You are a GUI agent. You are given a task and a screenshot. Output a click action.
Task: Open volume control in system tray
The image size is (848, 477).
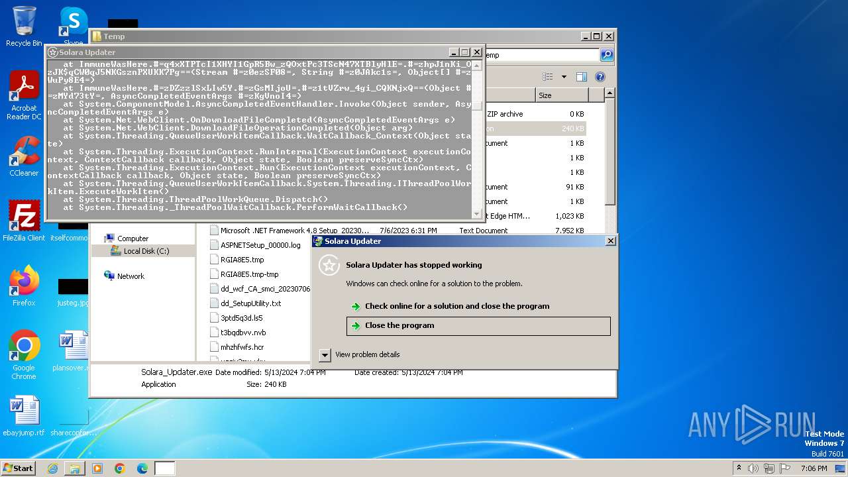pyautogui.click(x=753, y=468)
